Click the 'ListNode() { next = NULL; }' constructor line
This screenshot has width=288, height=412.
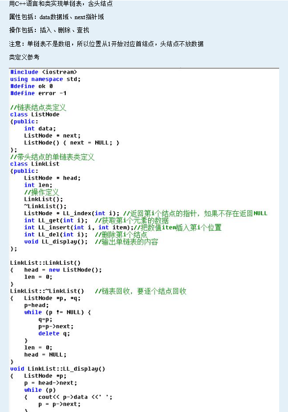pyautogui.click(x=72, y=143)
